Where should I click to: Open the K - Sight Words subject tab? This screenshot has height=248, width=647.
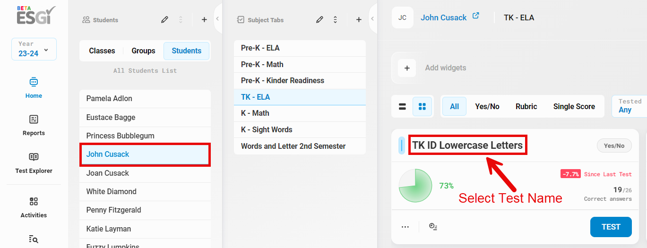pyautogui.click(x=300, y=129)
